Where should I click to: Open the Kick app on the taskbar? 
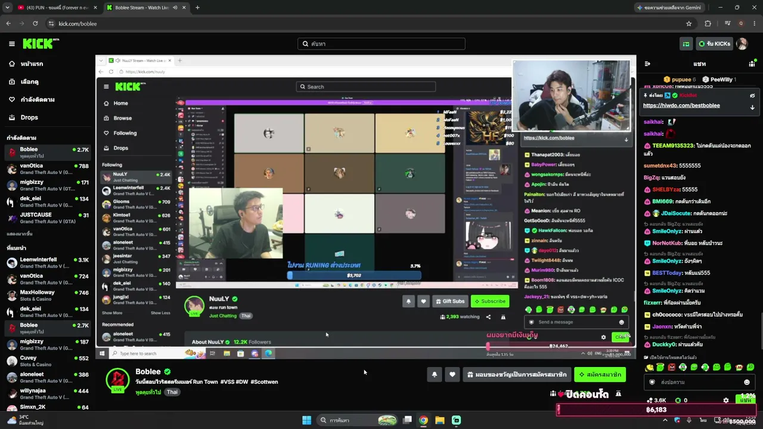(456, 420)
